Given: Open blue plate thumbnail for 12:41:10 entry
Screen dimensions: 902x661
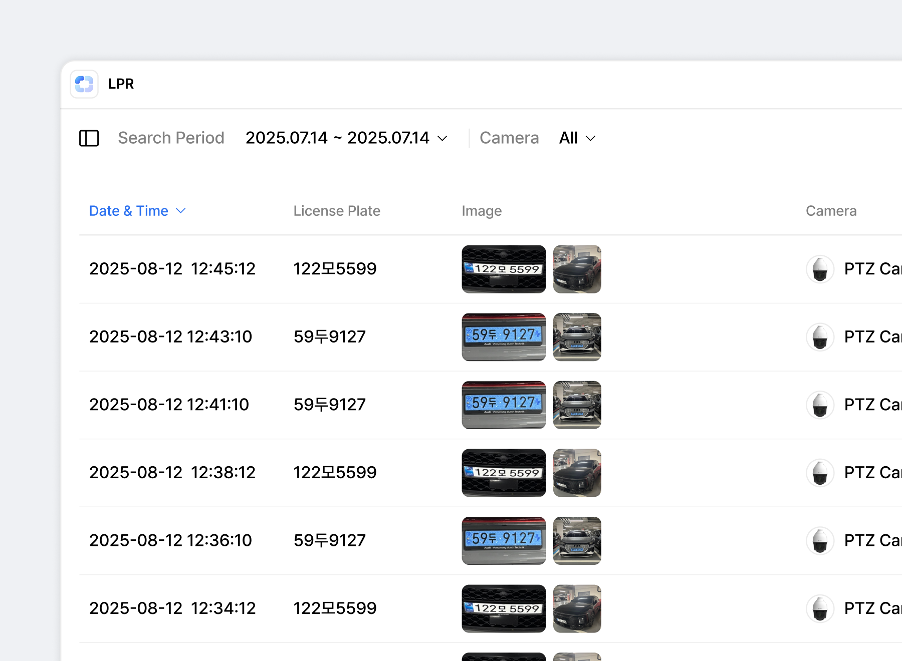Looking at the screenshot, I should [504, 405].
